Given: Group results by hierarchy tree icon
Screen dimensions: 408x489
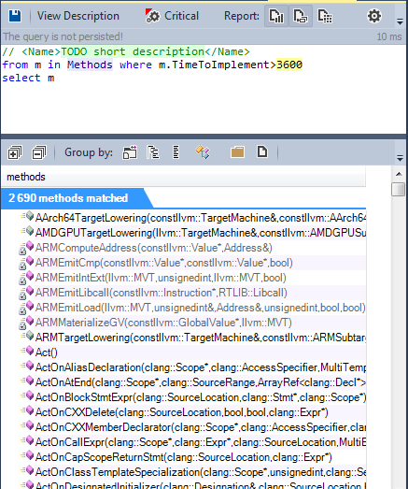Looking at the screenshot, I should pos(153,152).
